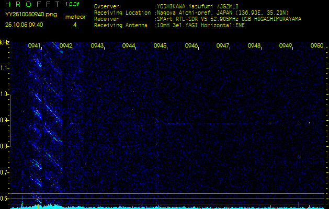Viewport: 329px width, 209px height.
Task: Click the 0947 time marker
Action: click(222, 45)
